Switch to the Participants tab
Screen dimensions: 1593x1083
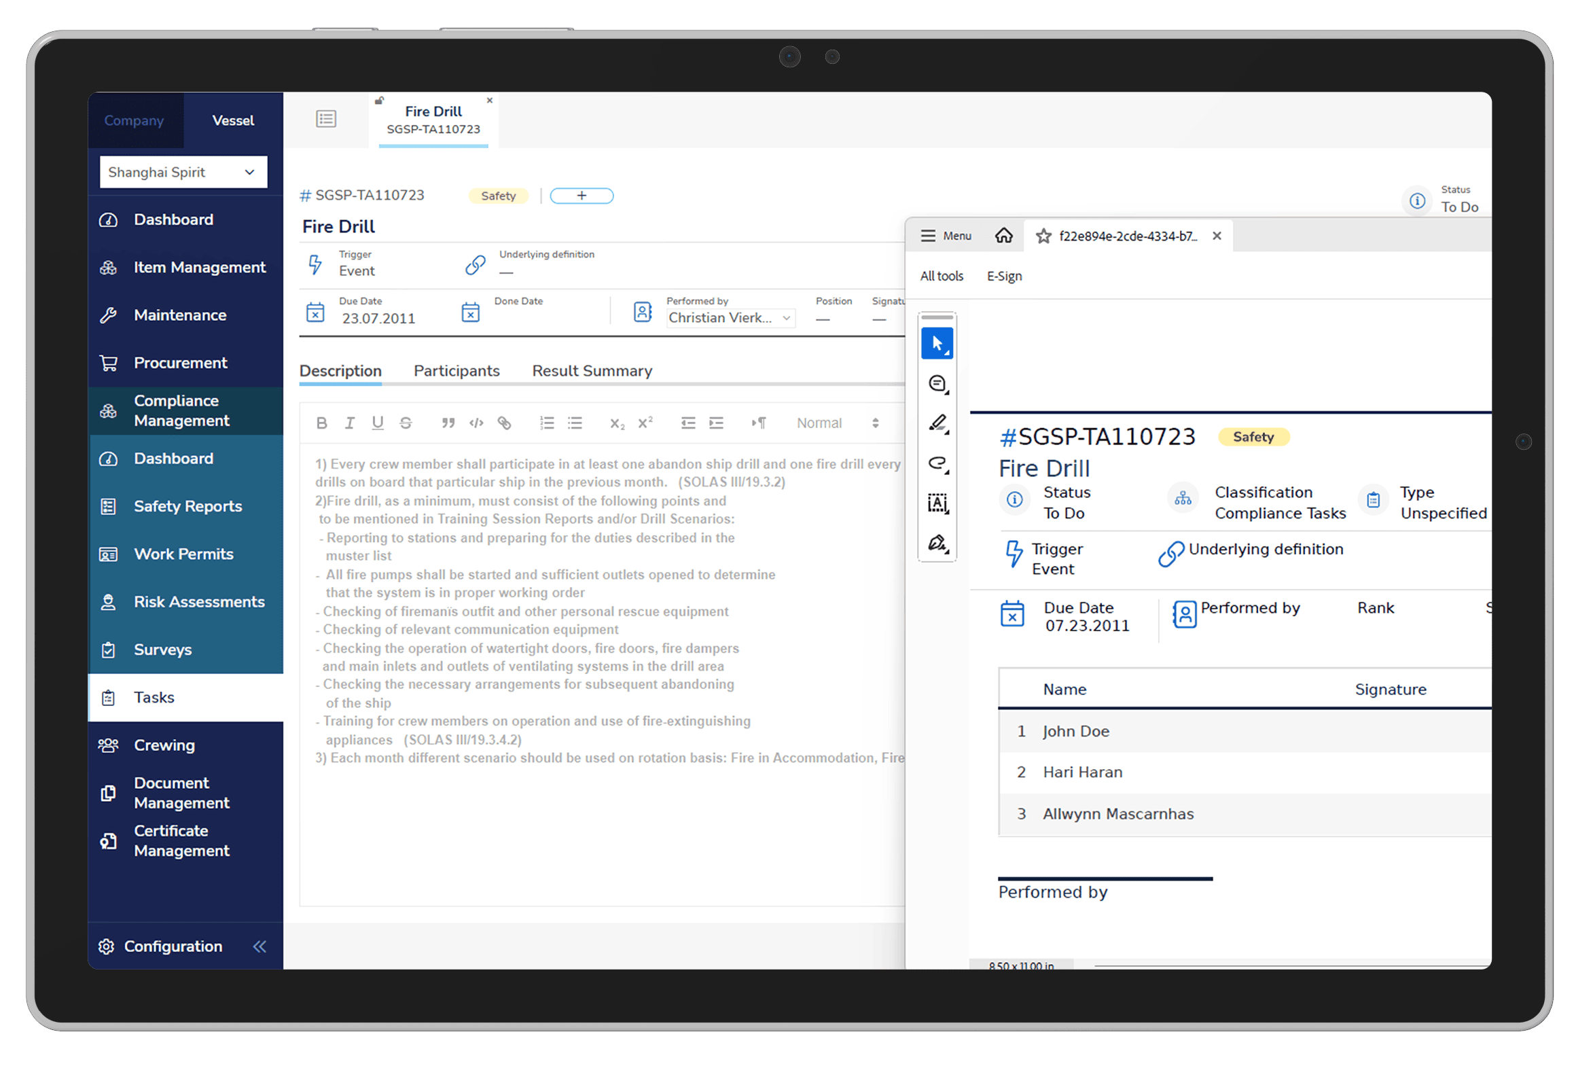pyautogui.click(x=457, y=371)
